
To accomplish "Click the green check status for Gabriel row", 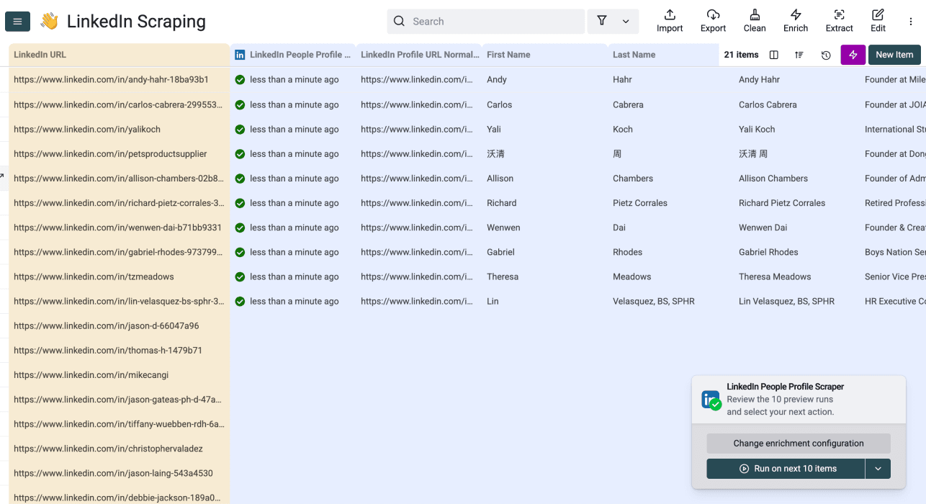I will [240, 252].
